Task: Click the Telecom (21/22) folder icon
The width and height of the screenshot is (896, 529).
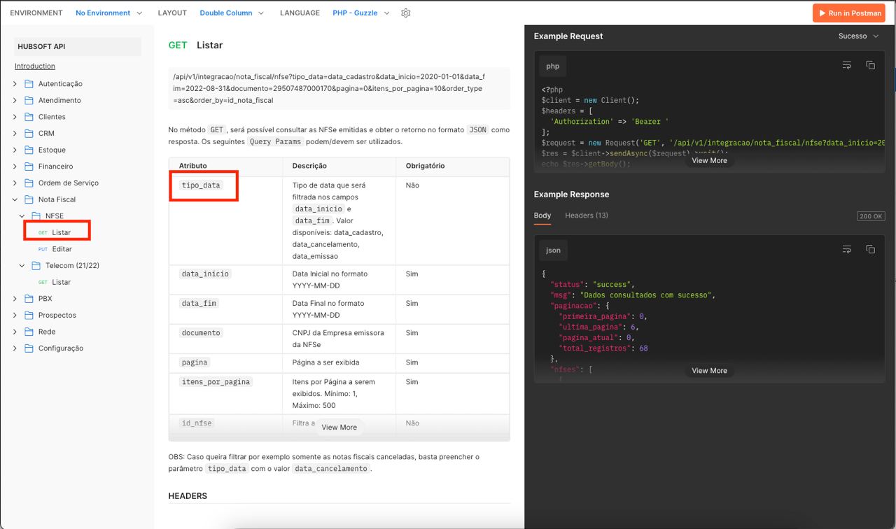Action: click(36, 266)
